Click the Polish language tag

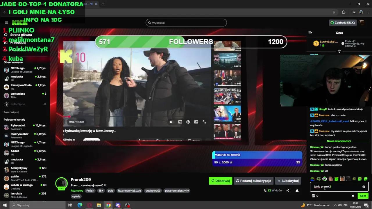coord(90,191)
